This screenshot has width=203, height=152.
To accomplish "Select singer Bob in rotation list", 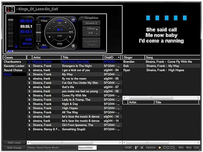I will [161, 66].
